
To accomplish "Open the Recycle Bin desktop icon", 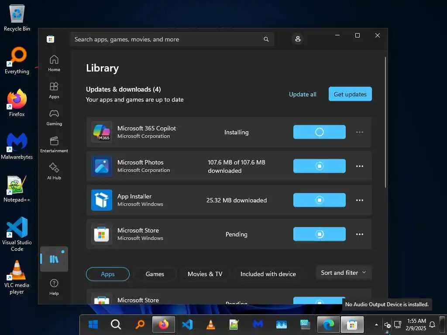I will pyautogui.click(x=17, y=17).
